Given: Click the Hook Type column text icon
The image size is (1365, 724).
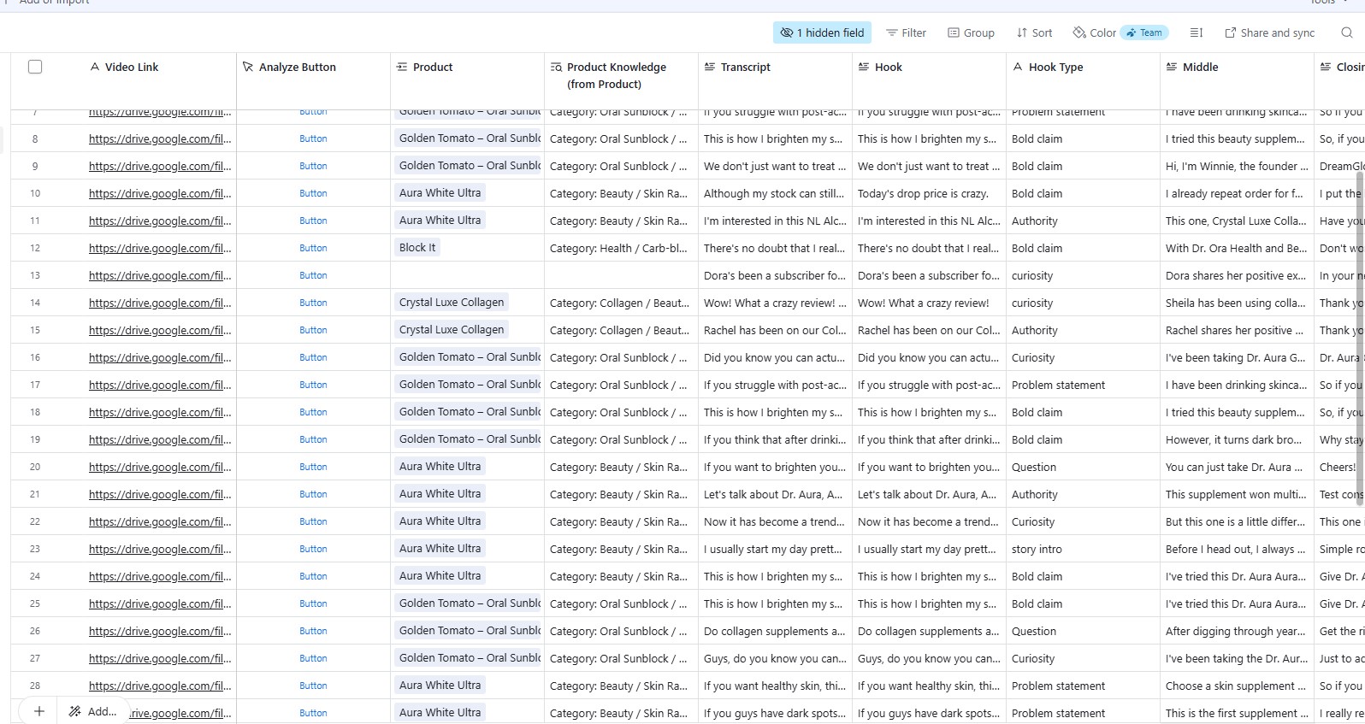Looking at the screenshot, I should tap(1018, 67).
